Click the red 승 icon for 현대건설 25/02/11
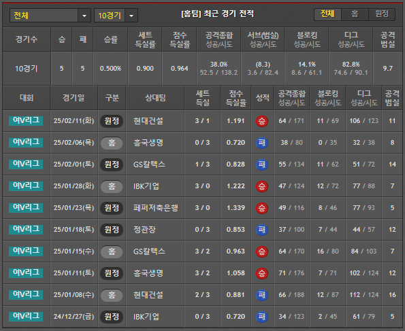This screenshot has height=331, width=405. (x=262, y=121)
